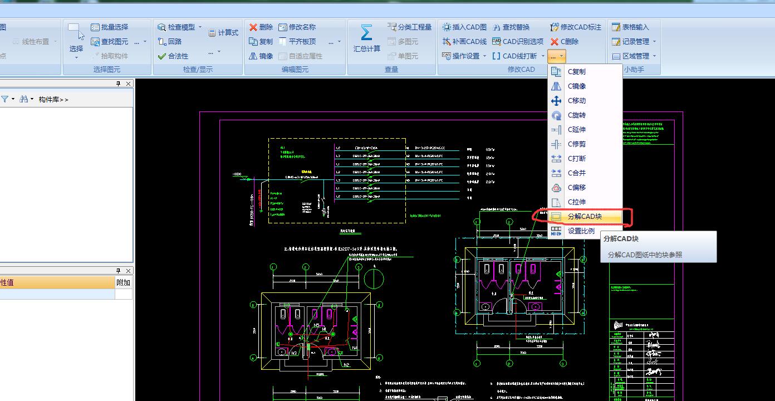
Task: Click 修改CAD标注 edit CAD annotation
Action: click(576, 27)
